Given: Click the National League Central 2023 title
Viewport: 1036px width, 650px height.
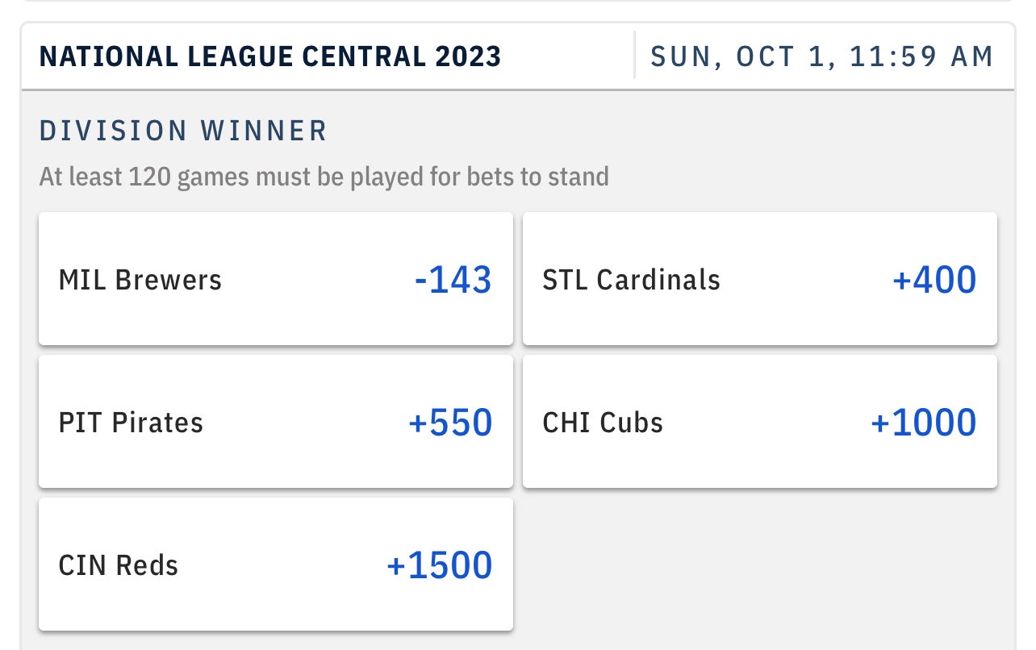Looking at the screenshot, I should tap(270, 56).
